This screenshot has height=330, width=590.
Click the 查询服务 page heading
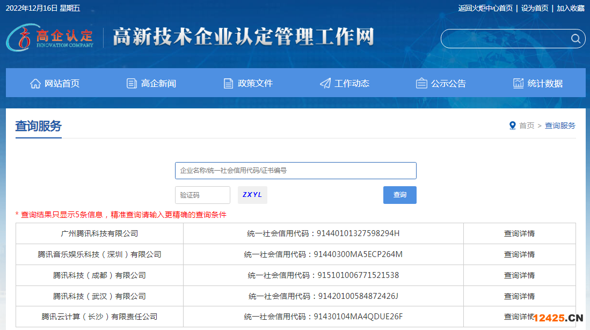[38, 126]
